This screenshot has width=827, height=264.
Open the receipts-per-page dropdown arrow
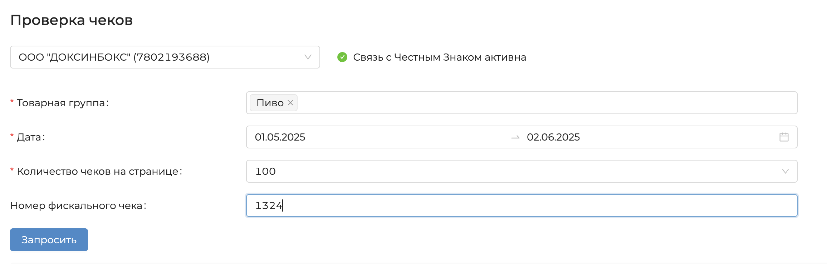(785, 171)
